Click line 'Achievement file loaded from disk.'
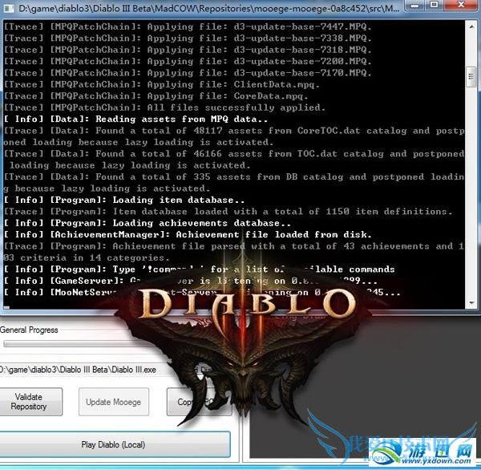This screenshot has width=481, height=470. [x=188, y=235]
